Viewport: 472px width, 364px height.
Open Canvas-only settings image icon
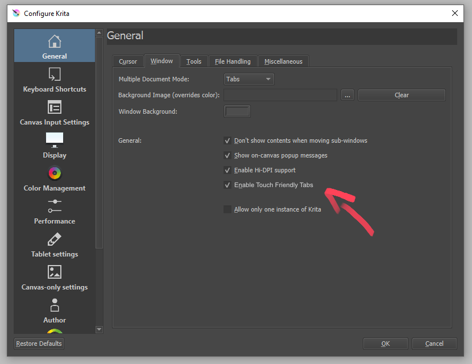(55, 272)
